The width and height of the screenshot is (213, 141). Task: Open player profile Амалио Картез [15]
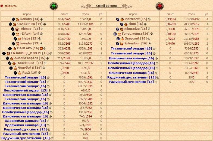tap(30, 58)
